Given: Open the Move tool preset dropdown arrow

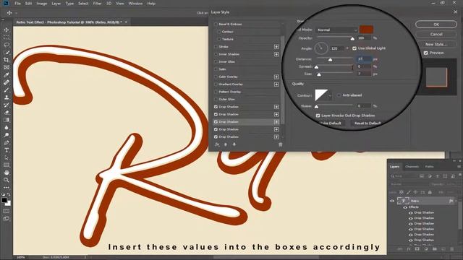Looking at the screenshot, I should coord(16,13).
